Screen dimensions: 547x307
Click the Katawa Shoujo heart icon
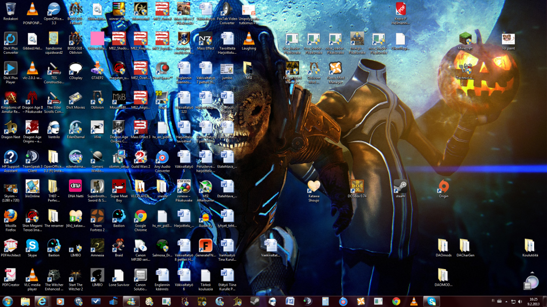314,187
